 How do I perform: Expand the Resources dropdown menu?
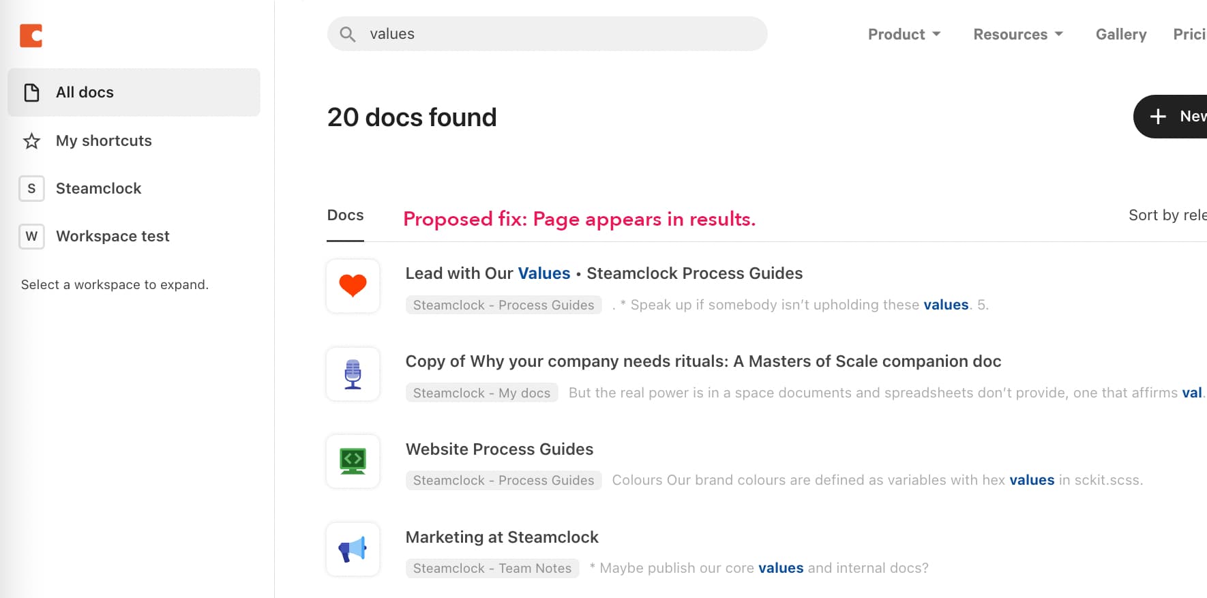click(1017, 34)
